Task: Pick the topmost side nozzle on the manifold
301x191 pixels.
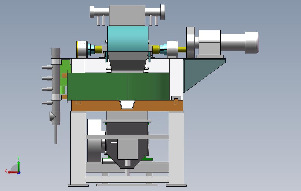Action: 47,67
